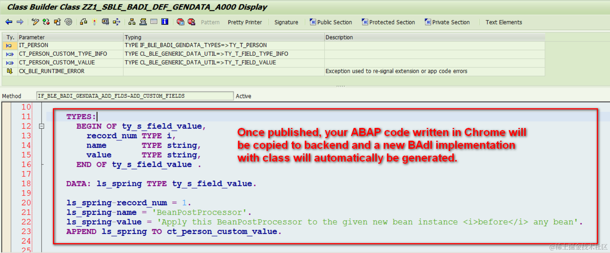The width and height of the screenshot is (610, 253).
Task: Click typing TY_T_PERSON cell
Action: (224, 45)
